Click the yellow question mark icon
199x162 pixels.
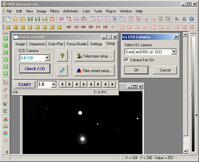point(62,56)
